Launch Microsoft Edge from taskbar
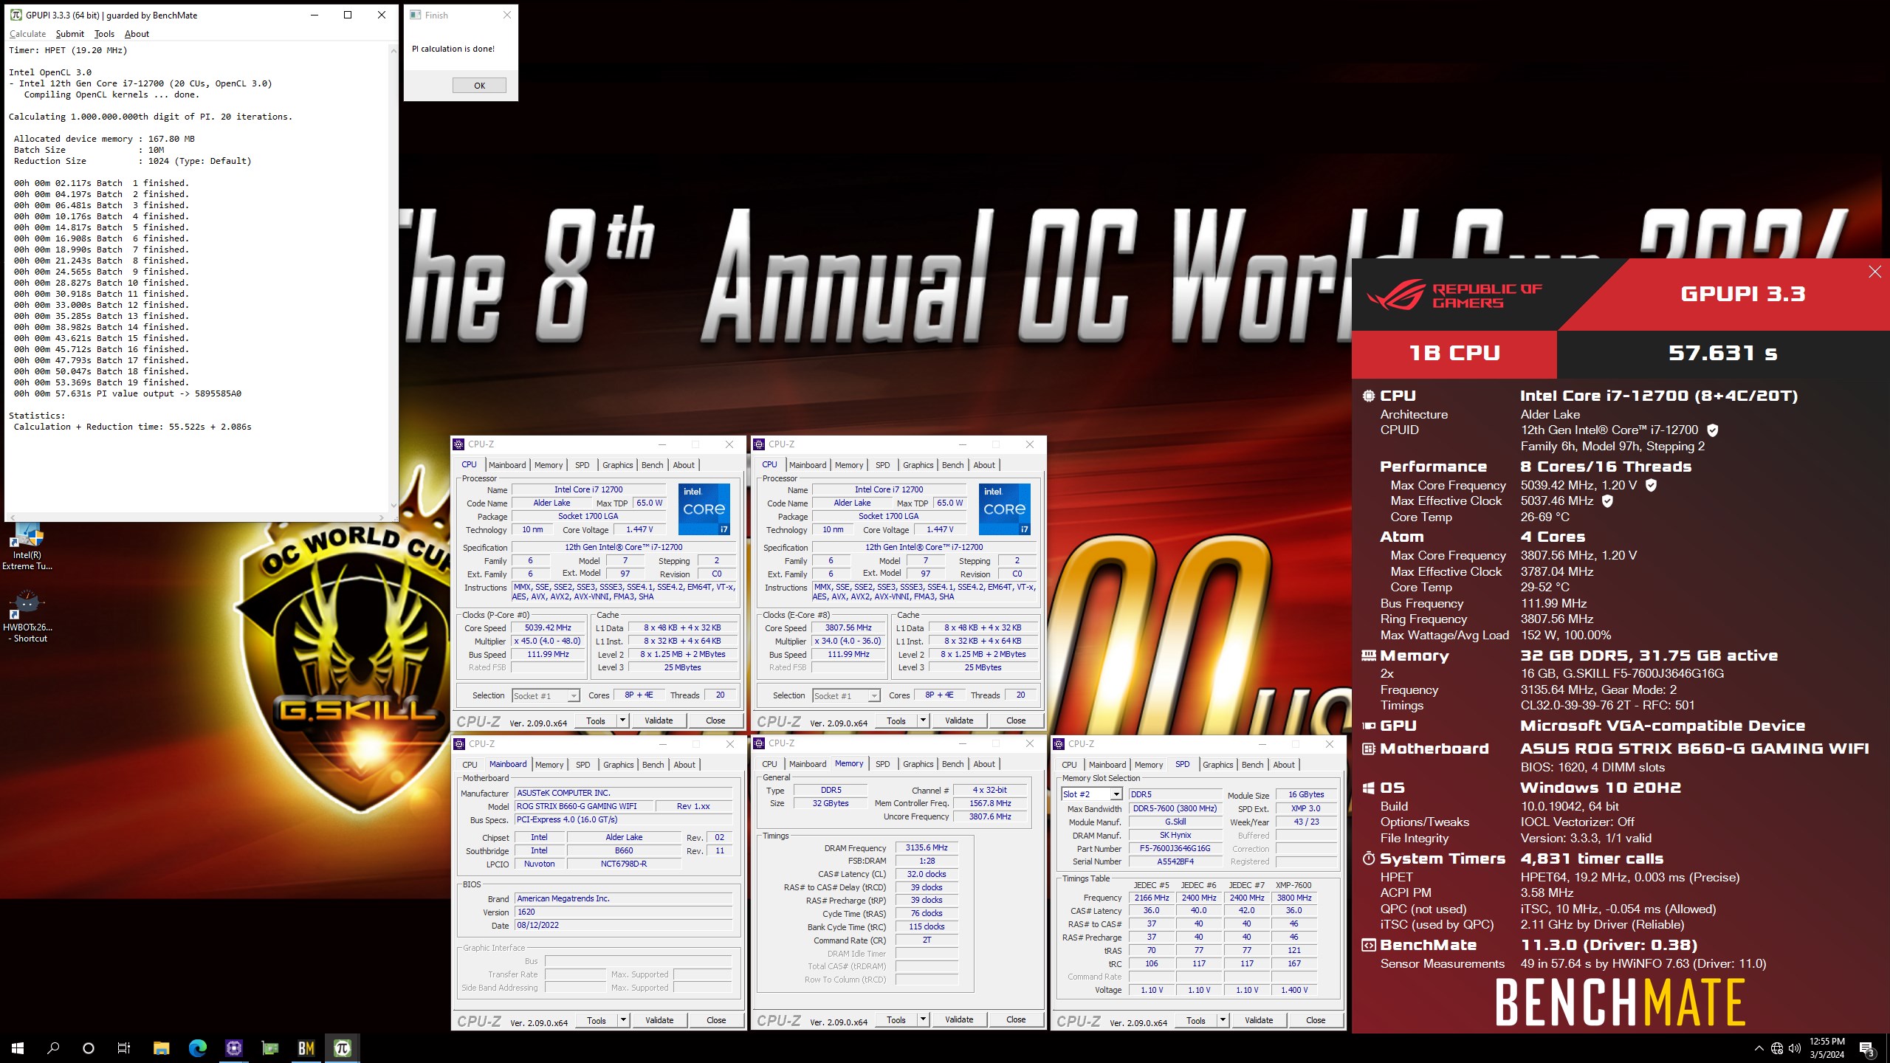The image size is (1890, 1063). (x=197, y=1047)
